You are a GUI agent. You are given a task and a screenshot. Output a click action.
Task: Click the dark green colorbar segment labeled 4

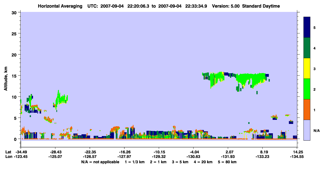point(307,48)
